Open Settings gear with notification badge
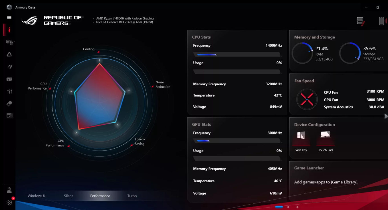388x210 pixels. point(9,202)
